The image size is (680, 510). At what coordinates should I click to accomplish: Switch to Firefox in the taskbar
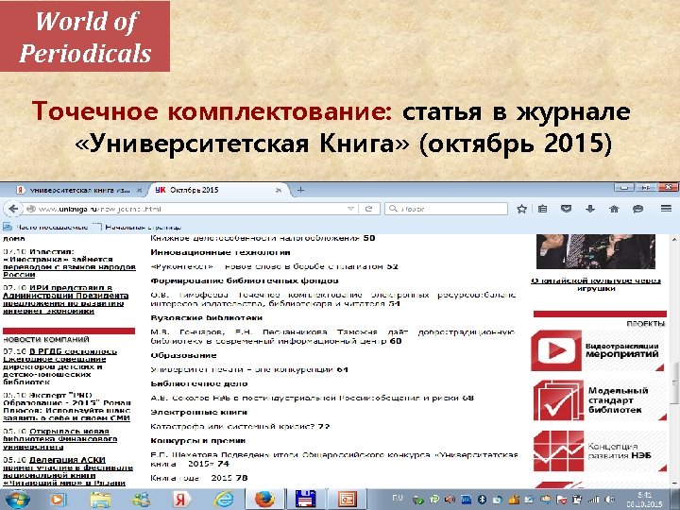point(265,500)
